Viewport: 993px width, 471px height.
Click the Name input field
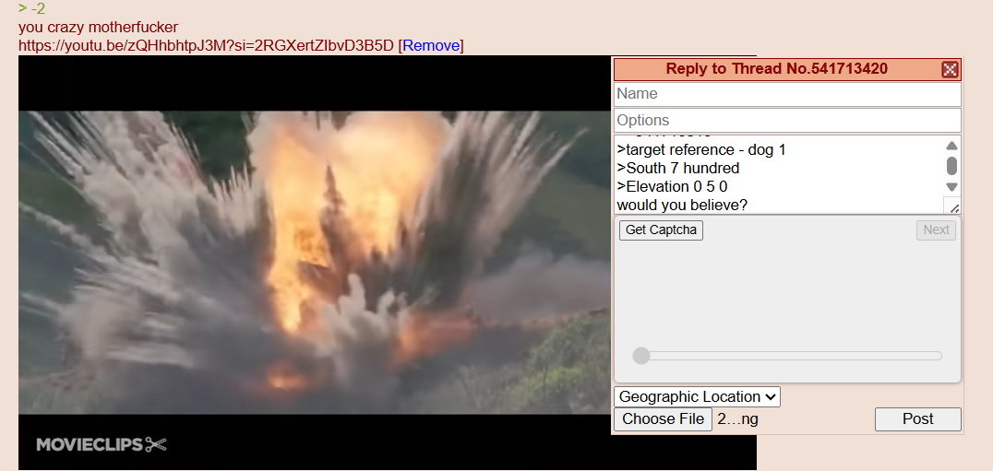[x=787, y=94]
